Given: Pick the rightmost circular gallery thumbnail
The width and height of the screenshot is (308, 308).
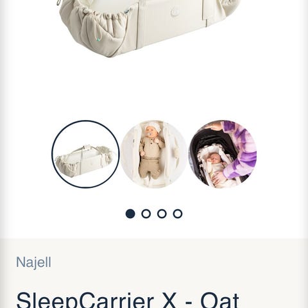Looking at the screenshot, I should 223,154.
